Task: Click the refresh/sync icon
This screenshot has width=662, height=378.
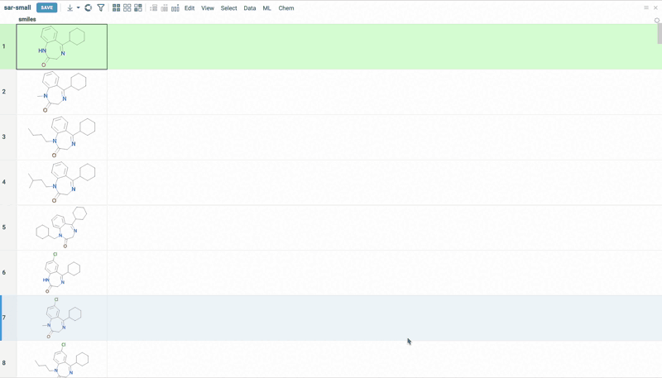Action: [89, 8]
